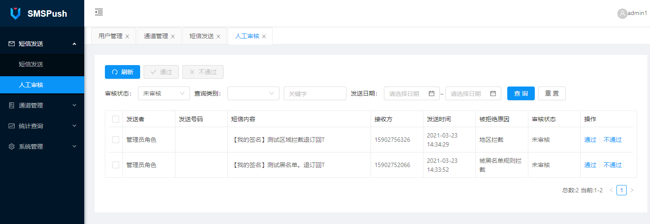Viewport: 650px width, 224px height.
Task: Click the 查询 search button
Action: 521,93
